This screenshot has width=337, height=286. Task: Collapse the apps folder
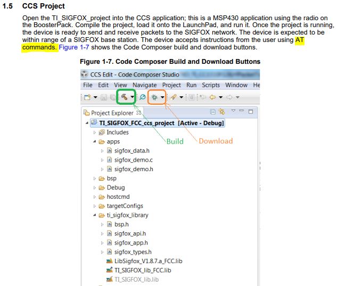pyautogui.click(x=94, y=141)
